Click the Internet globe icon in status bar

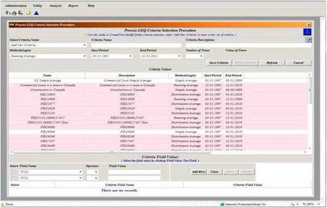click(222, 204)
